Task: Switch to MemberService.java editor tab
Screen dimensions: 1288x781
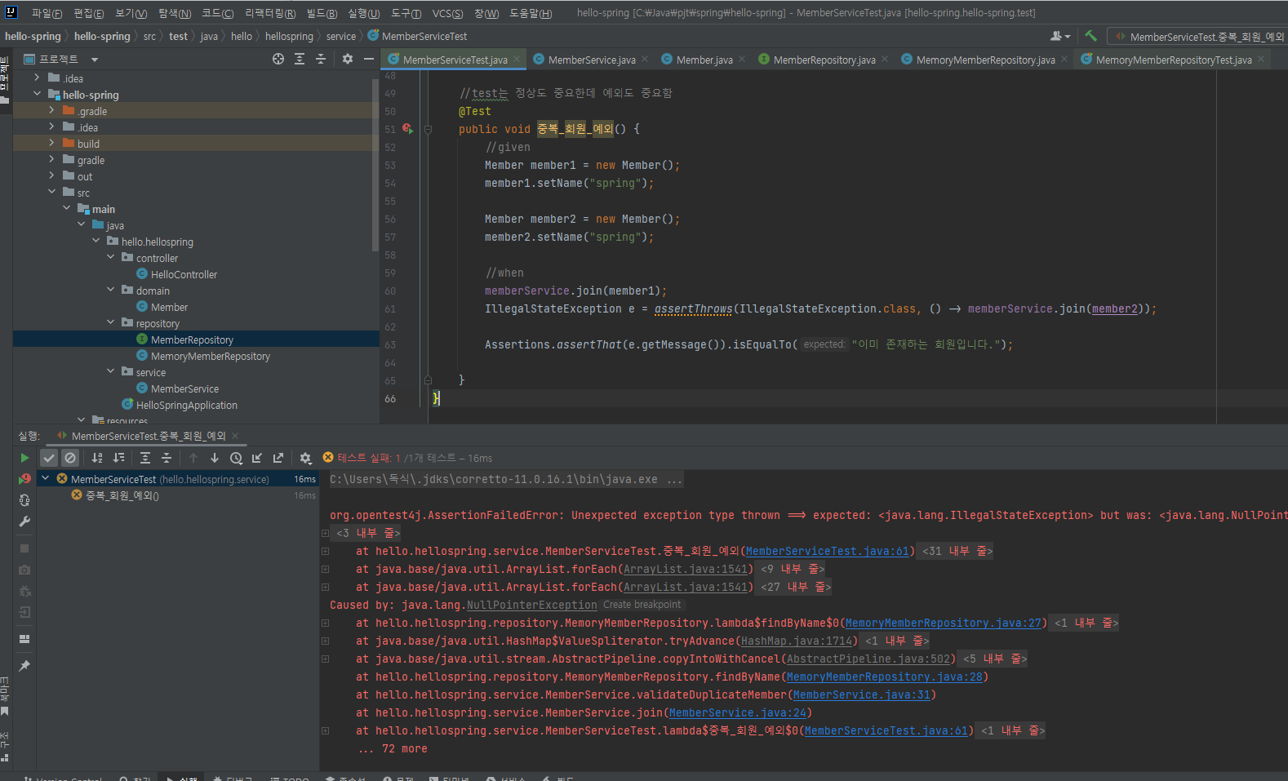Action: 591,60
